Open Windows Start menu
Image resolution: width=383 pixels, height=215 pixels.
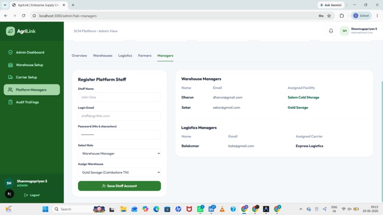[x=45, y=209]
